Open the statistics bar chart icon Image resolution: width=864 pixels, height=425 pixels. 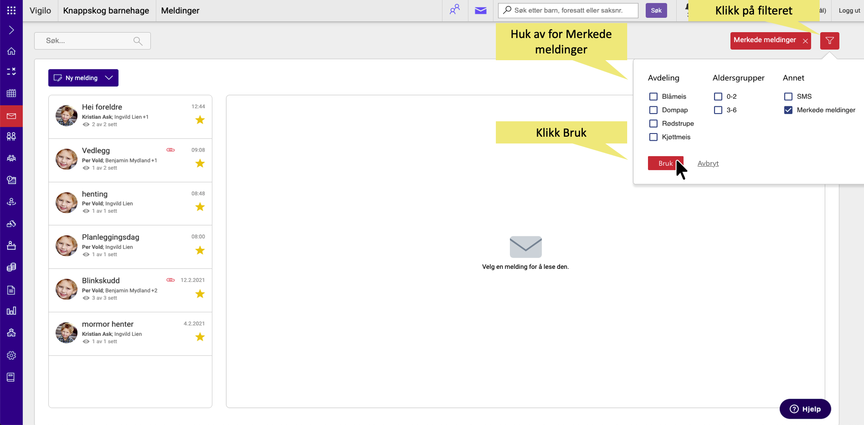(x=11, y=311)
